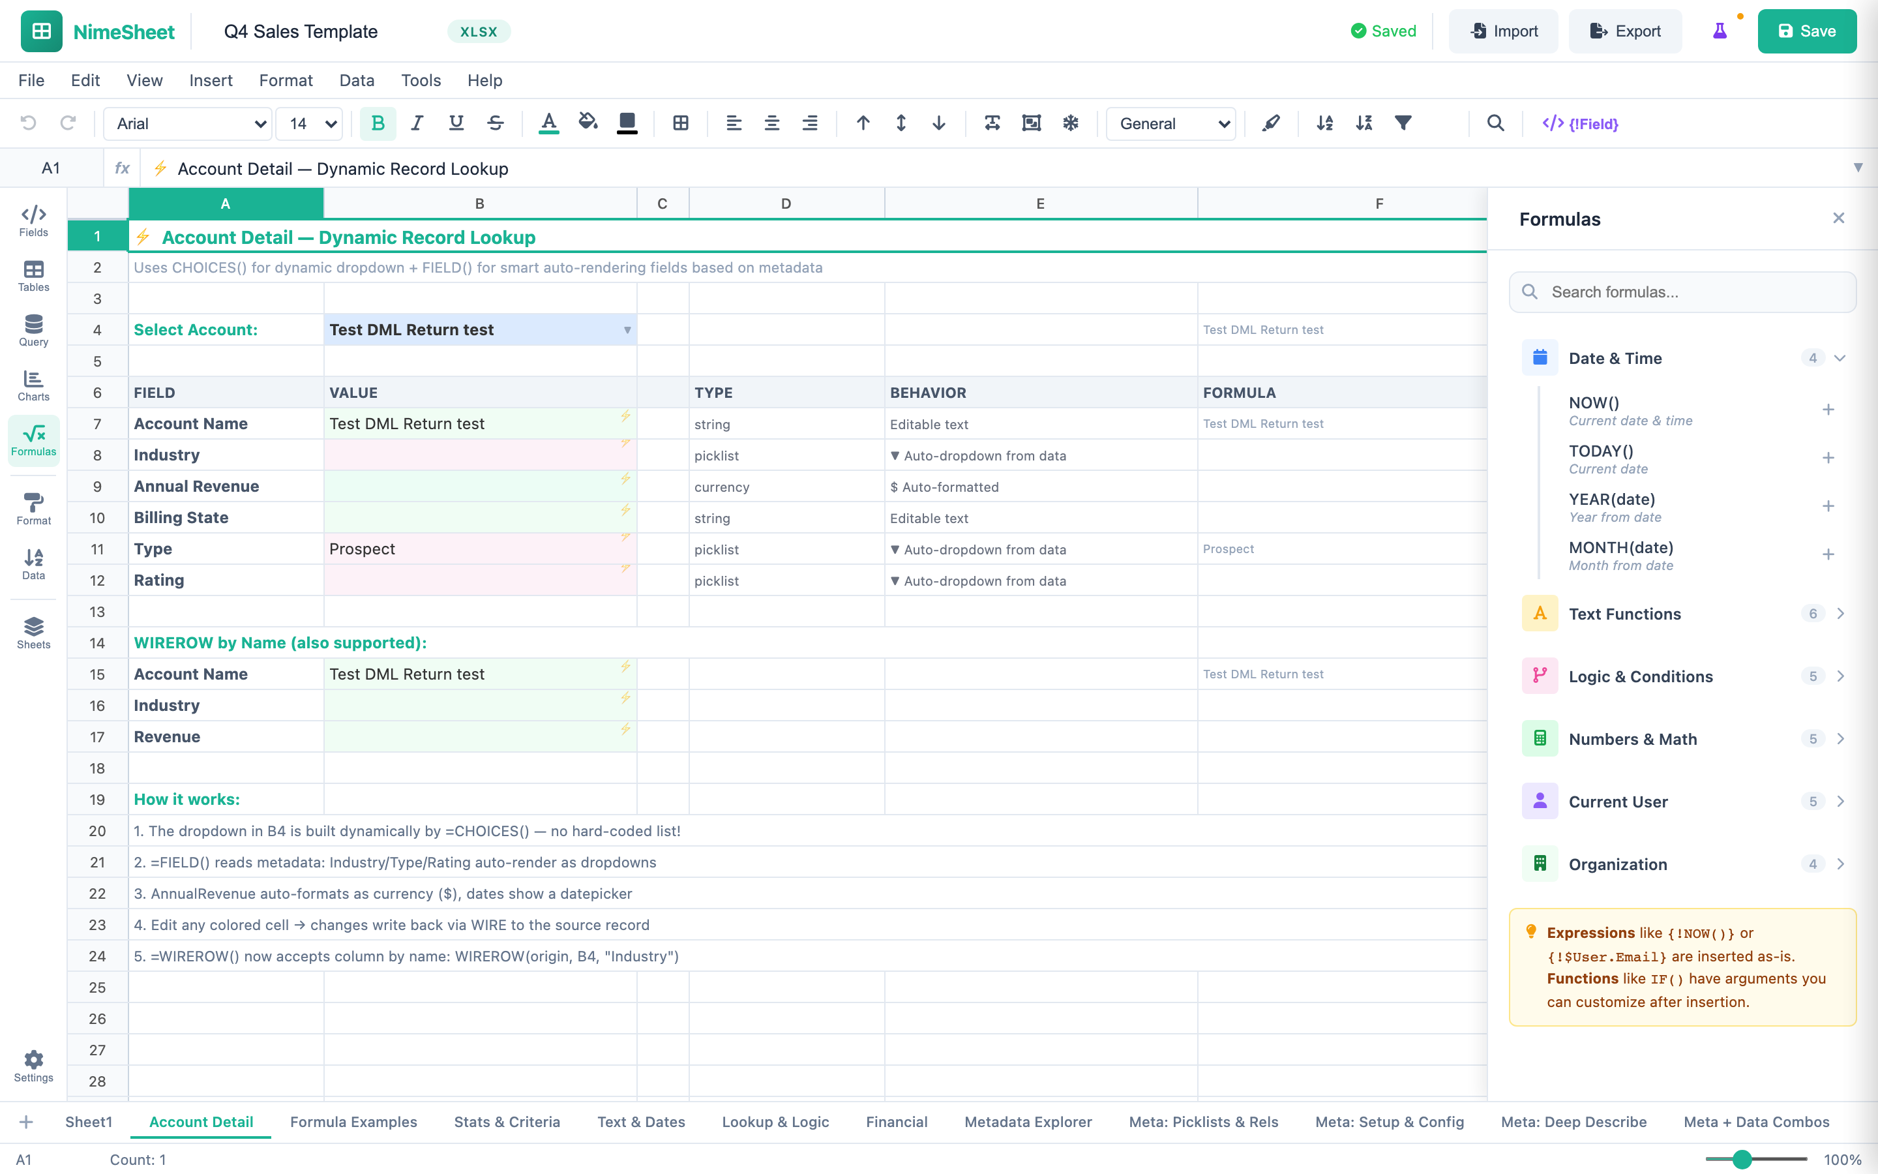
Task: Click the formula search field
Action: pos(1681,292)
